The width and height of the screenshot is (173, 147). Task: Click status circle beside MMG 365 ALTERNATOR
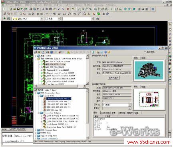42,62
